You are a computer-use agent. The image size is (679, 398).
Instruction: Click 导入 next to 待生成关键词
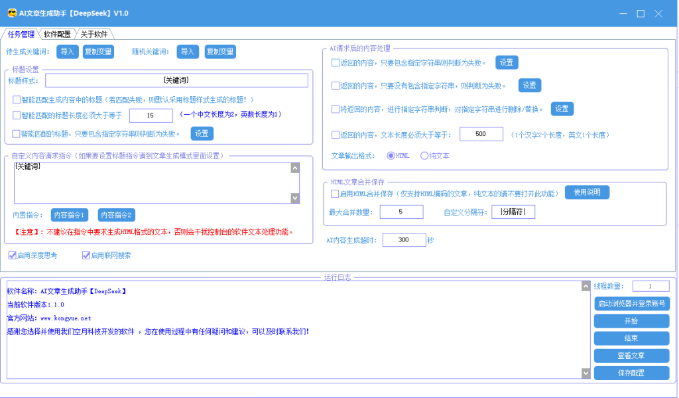tap(67, 52)
